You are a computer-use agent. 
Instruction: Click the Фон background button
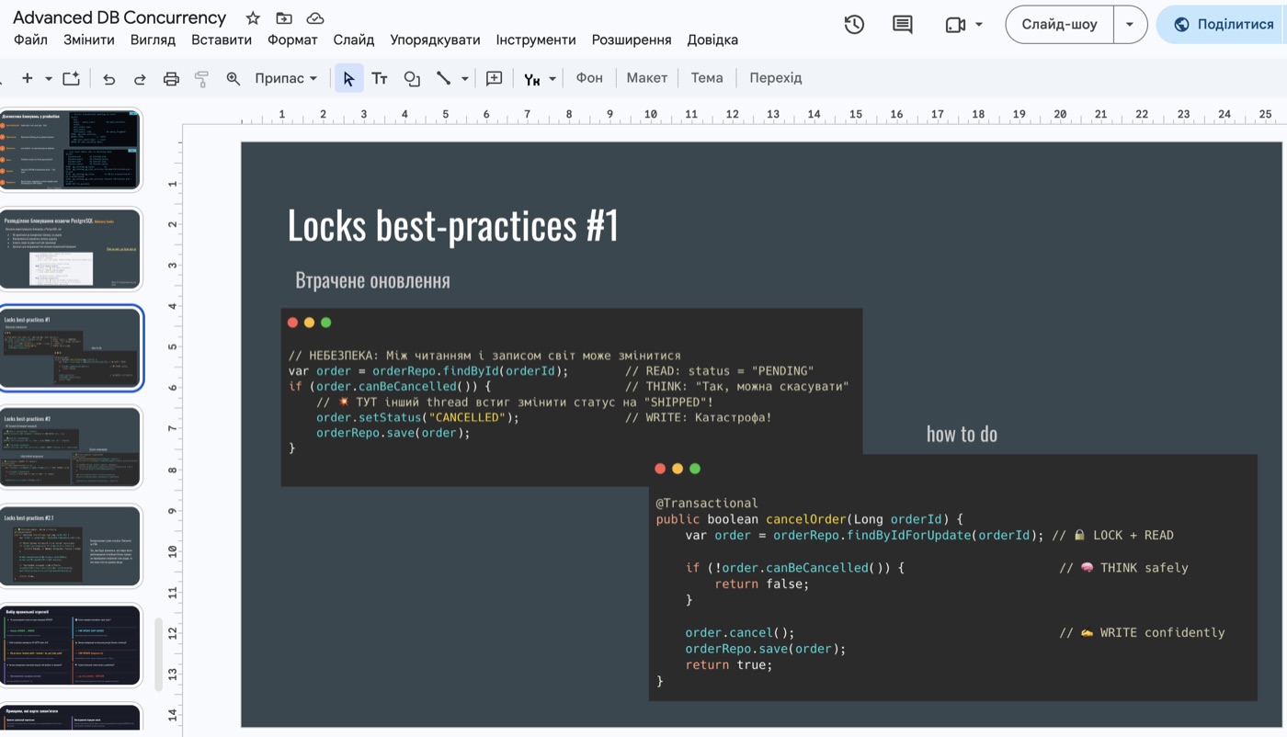589,78
